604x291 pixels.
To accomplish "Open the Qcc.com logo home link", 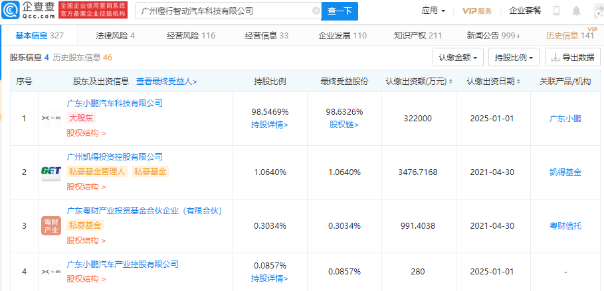I will pyautogui.click(x=29, y=11).
